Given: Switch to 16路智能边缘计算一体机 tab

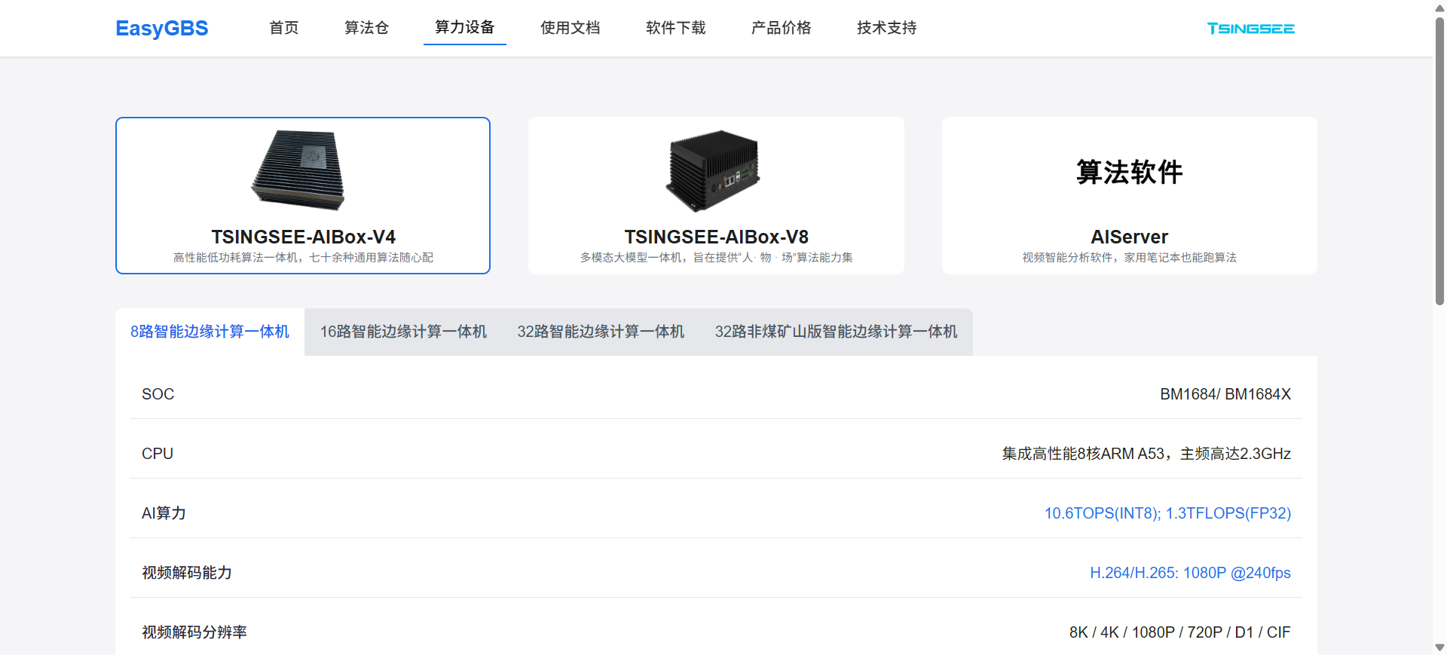Looking at the screenshot, I should 403,332.
